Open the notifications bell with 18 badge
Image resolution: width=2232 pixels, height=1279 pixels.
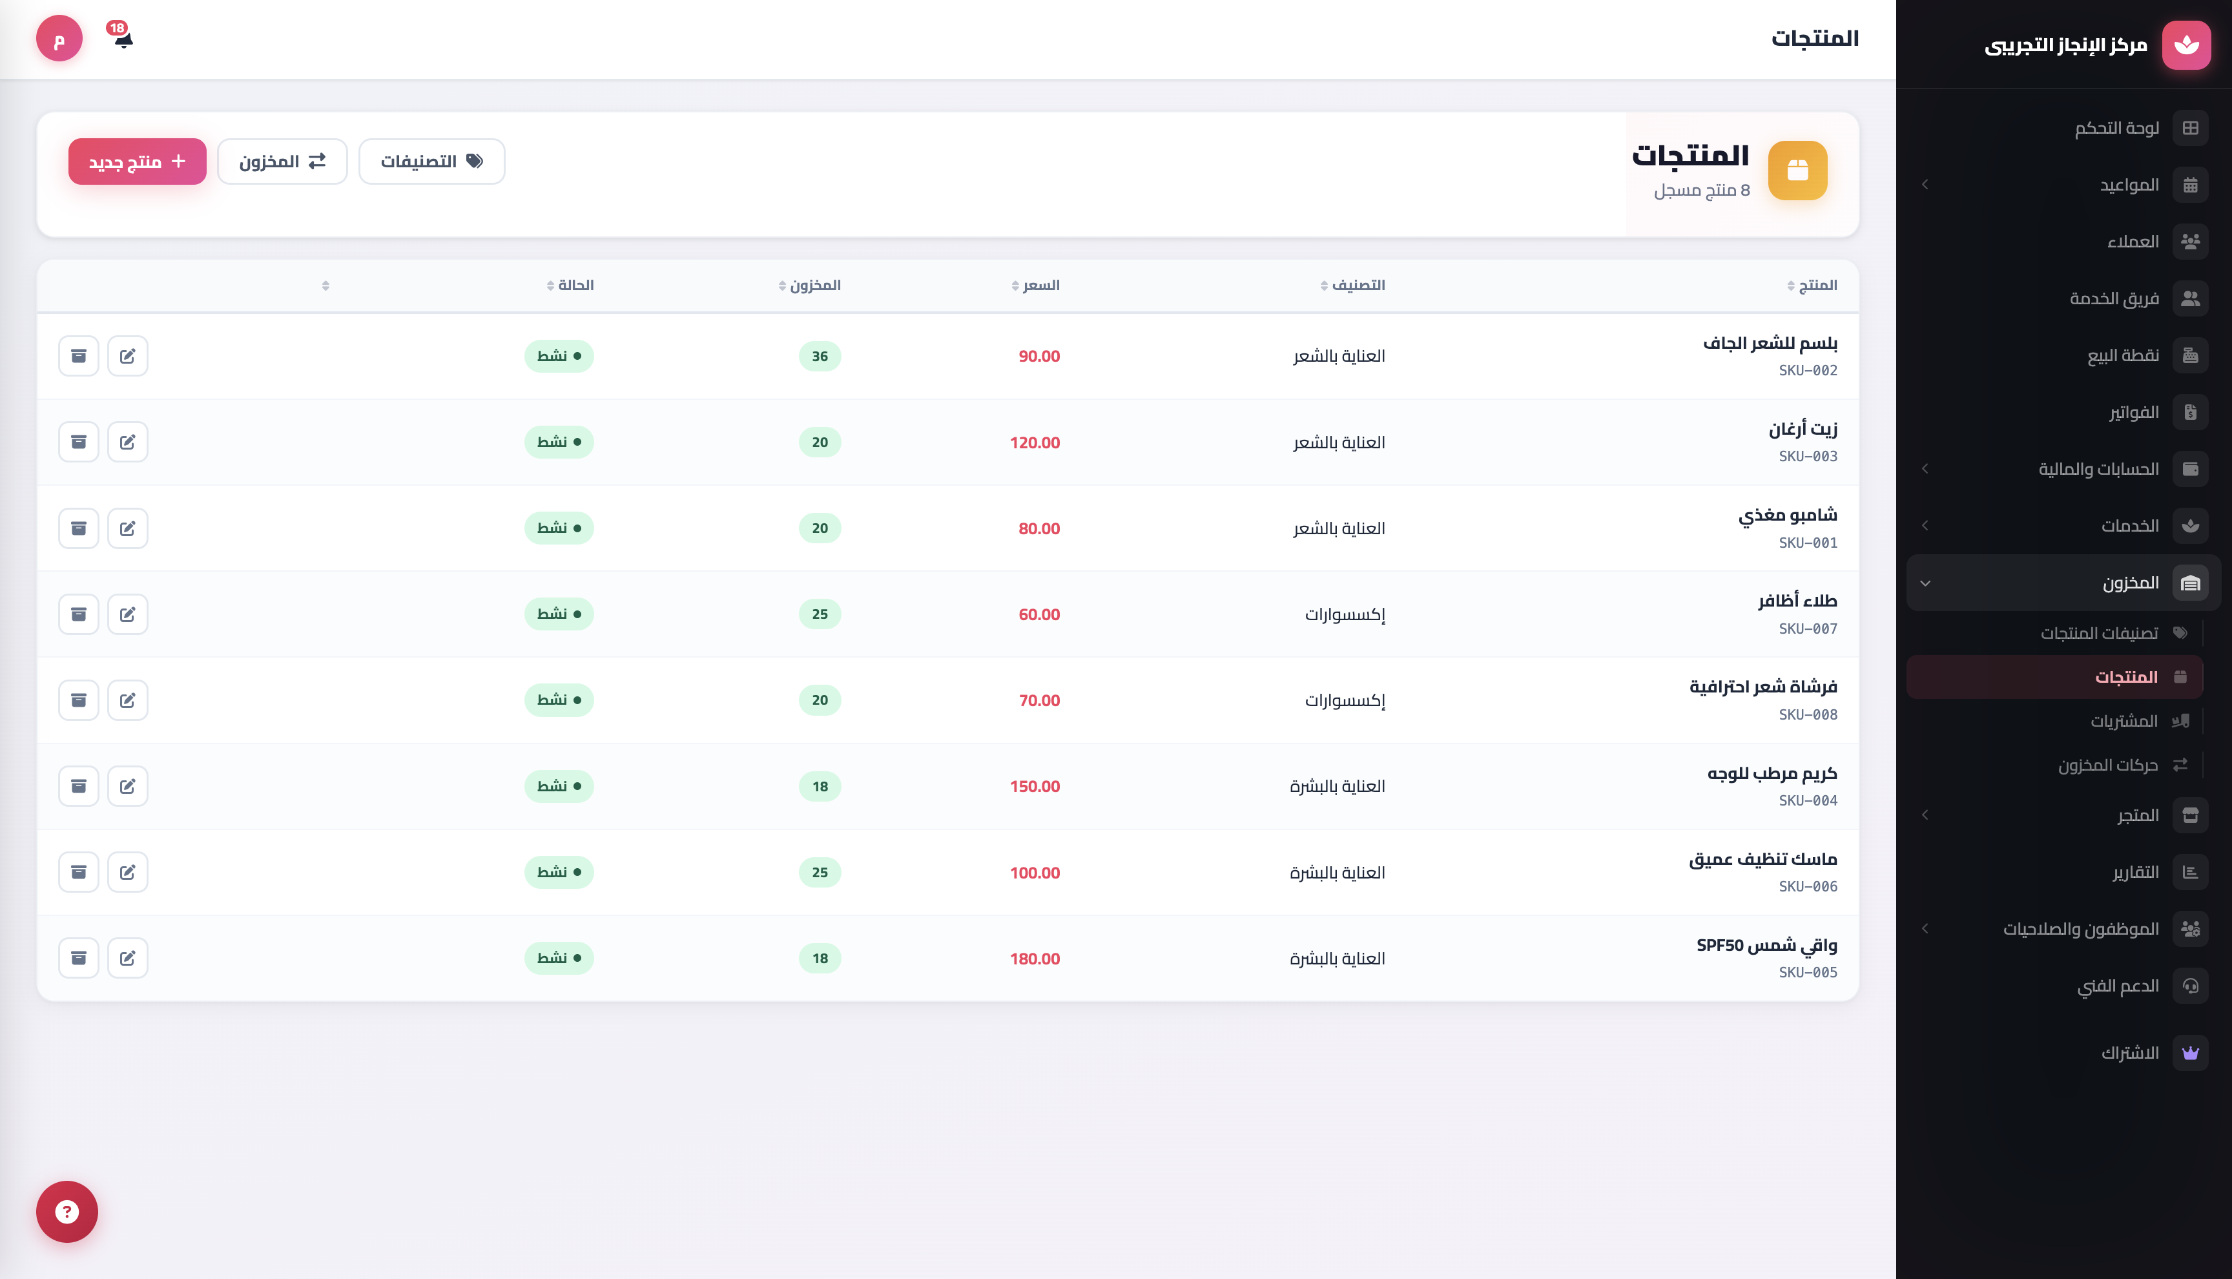pyautogui.click(x=122, y=36)
